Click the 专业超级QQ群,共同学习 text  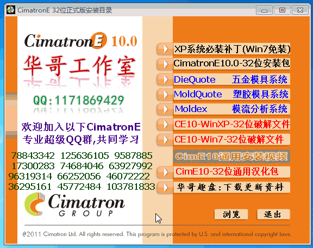coord(80,139)
